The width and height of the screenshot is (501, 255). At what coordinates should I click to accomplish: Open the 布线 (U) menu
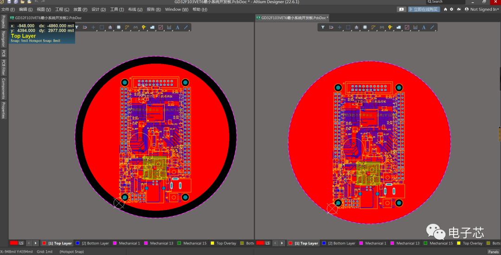pos(135,9)
